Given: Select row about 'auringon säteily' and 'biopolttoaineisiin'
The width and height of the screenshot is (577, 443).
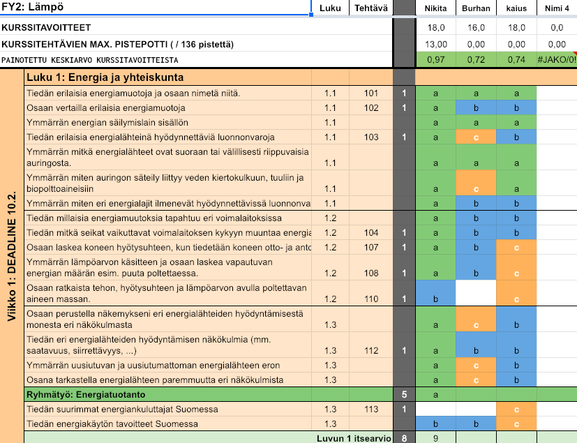Looking at the screenshot, I should (168, 183).
